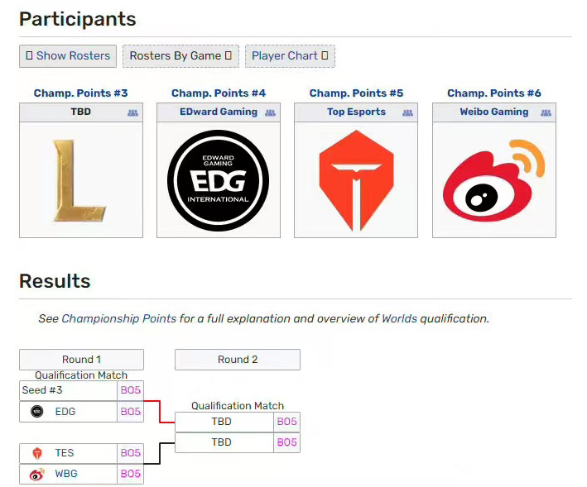Click the small EDG icon in the bracket

[x=37, y=412]
